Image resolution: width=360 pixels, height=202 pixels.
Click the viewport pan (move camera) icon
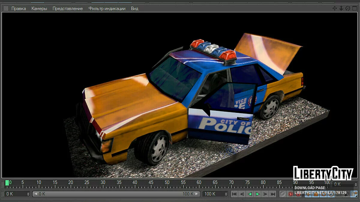pyautogui.click(x=335, y=8)
